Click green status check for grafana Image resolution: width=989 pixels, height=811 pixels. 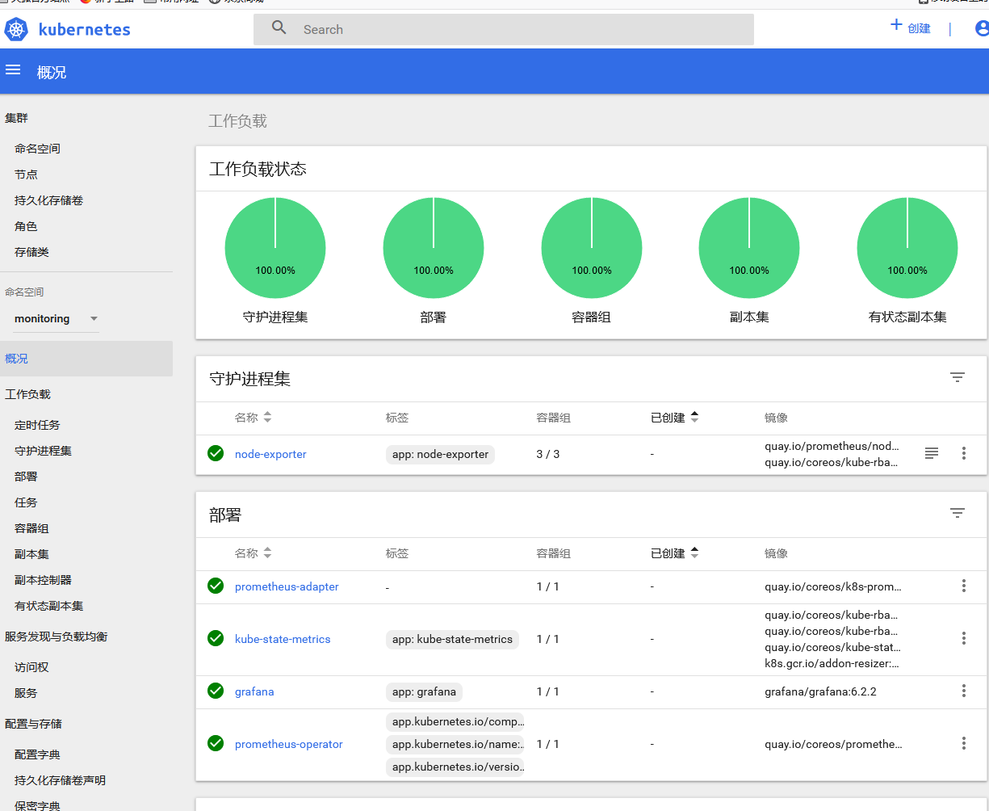pyautogui.click(x=216, y=691)
